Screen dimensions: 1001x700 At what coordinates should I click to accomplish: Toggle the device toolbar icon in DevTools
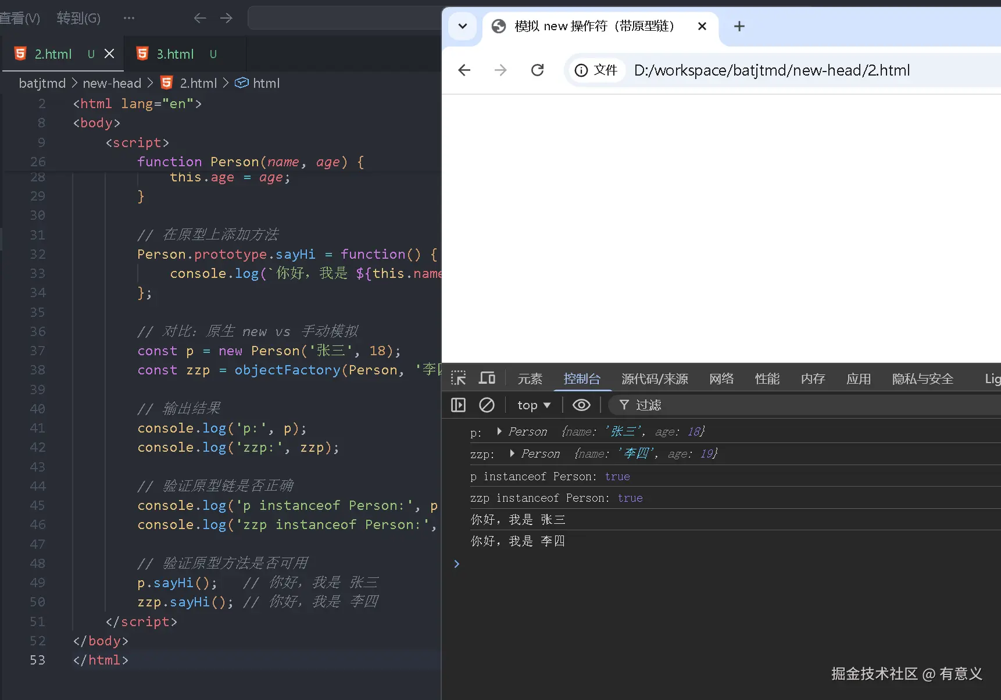pyautogui.click(x=487, y=378)
